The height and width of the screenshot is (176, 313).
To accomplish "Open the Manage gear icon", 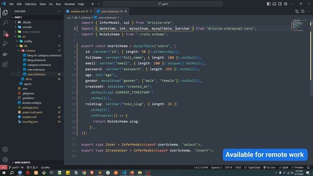I will [x=5, y=160].
